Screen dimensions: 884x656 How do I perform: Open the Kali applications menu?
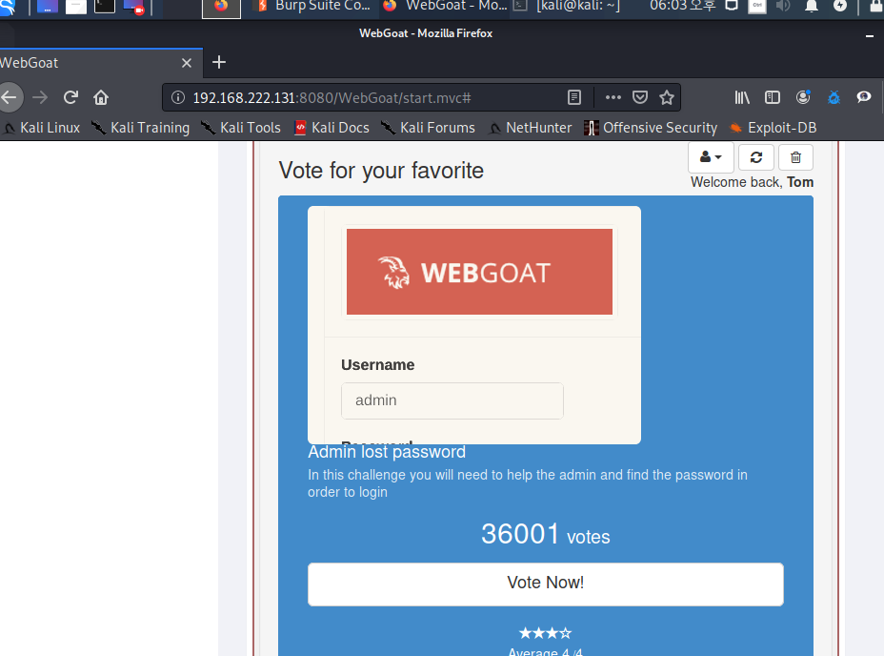click(8, 7)
